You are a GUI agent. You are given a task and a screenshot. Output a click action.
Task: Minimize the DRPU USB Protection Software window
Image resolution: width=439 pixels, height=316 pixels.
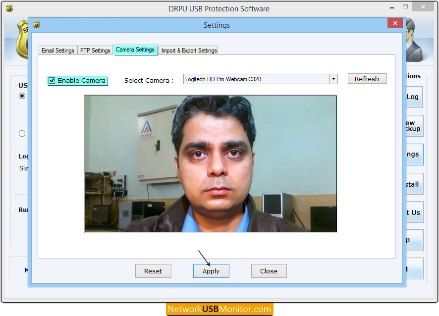[x=392, y=7]
